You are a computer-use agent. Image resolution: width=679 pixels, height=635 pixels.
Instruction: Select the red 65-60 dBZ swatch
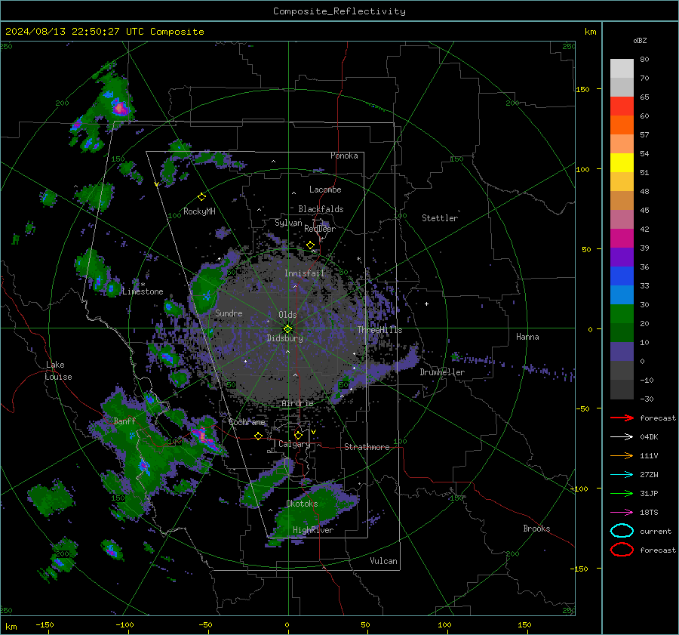(x=622, y=106)
